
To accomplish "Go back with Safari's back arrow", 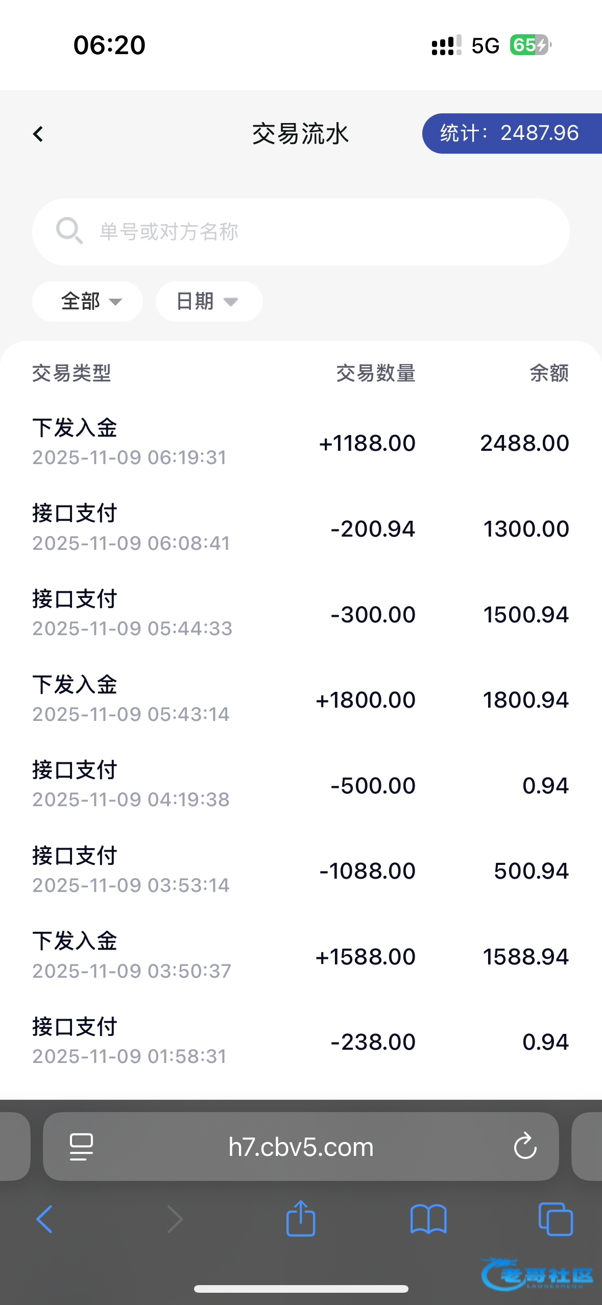I will tap(45, 1219).
